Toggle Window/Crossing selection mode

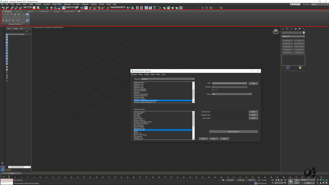pos(46,8)
